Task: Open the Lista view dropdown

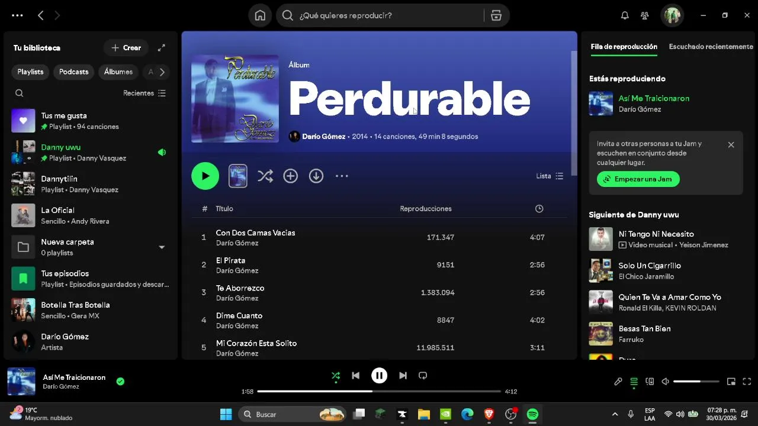Action: tap(550, 176)
